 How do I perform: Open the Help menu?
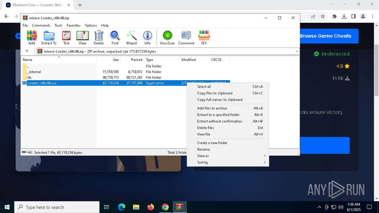click(x=105, y=25)
